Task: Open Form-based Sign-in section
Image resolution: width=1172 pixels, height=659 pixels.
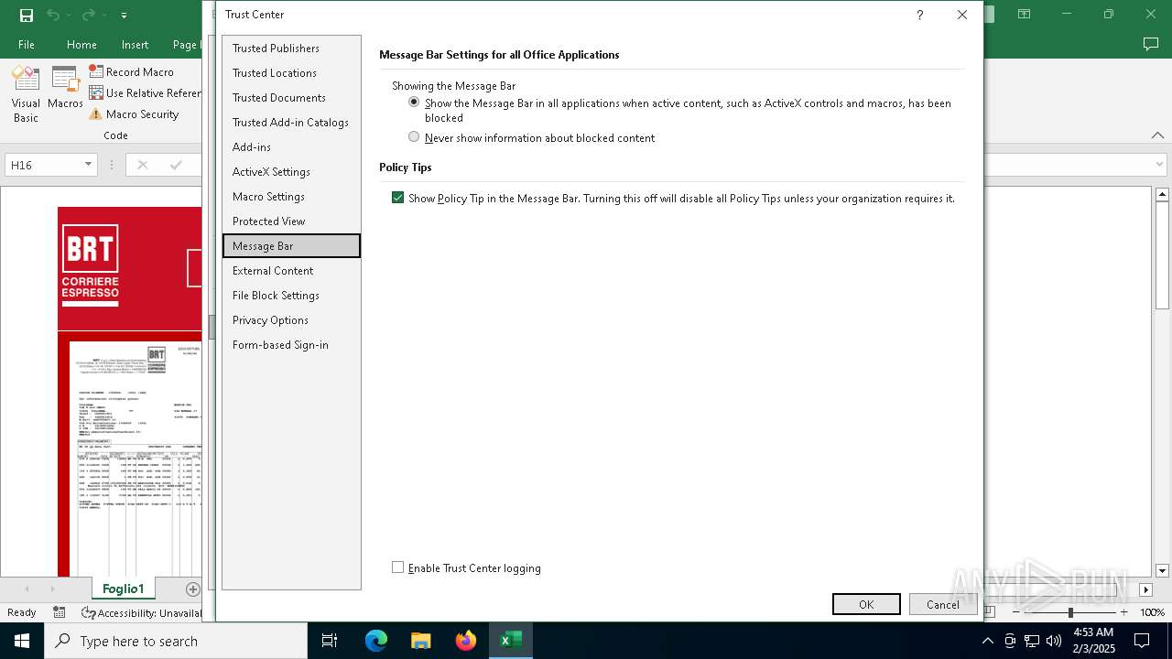Action: coord(291,344)
